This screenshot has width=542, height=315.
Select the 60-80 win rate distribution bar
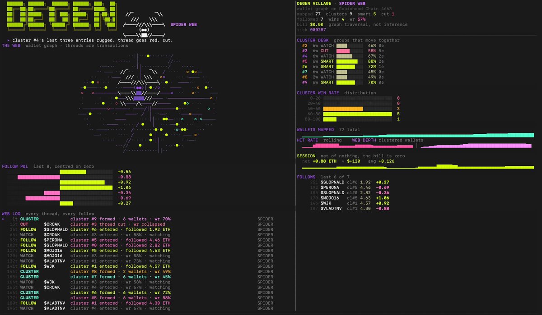(x=357, y=114)
